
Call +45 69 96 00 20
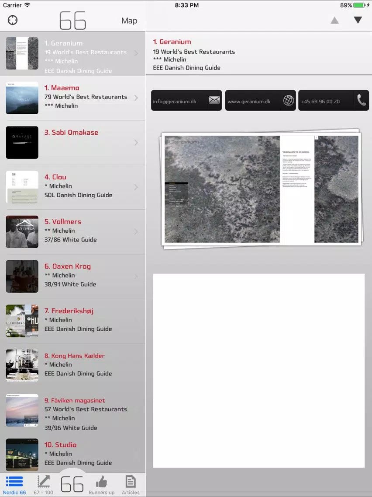pyautogui.click(x=334, y=101)
